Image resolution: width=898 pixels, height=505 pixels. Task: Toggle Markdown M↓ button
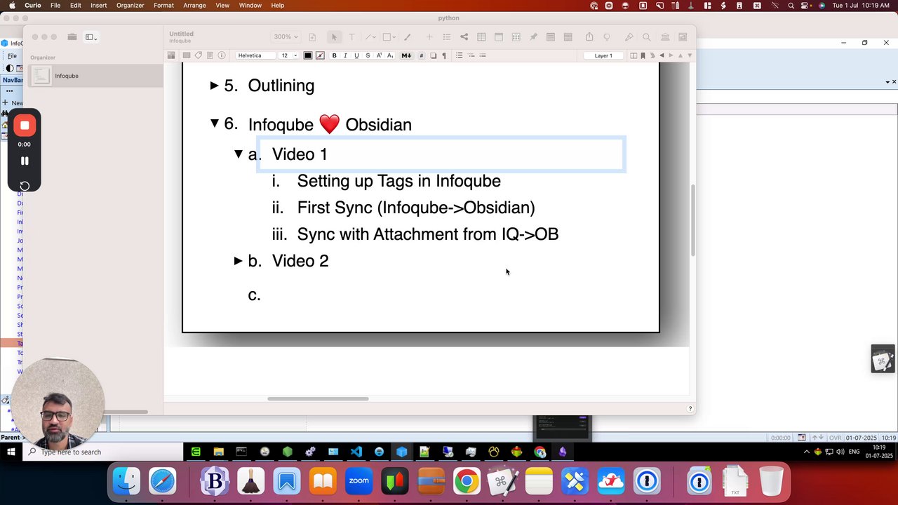pos(406,55)
